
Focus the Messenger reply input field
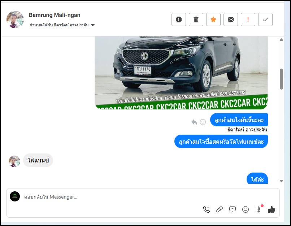[143, 197]
